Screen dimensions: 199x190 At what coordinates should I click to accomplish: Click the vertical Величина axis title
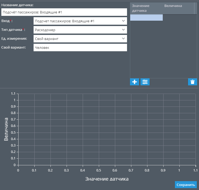point(6,129)
